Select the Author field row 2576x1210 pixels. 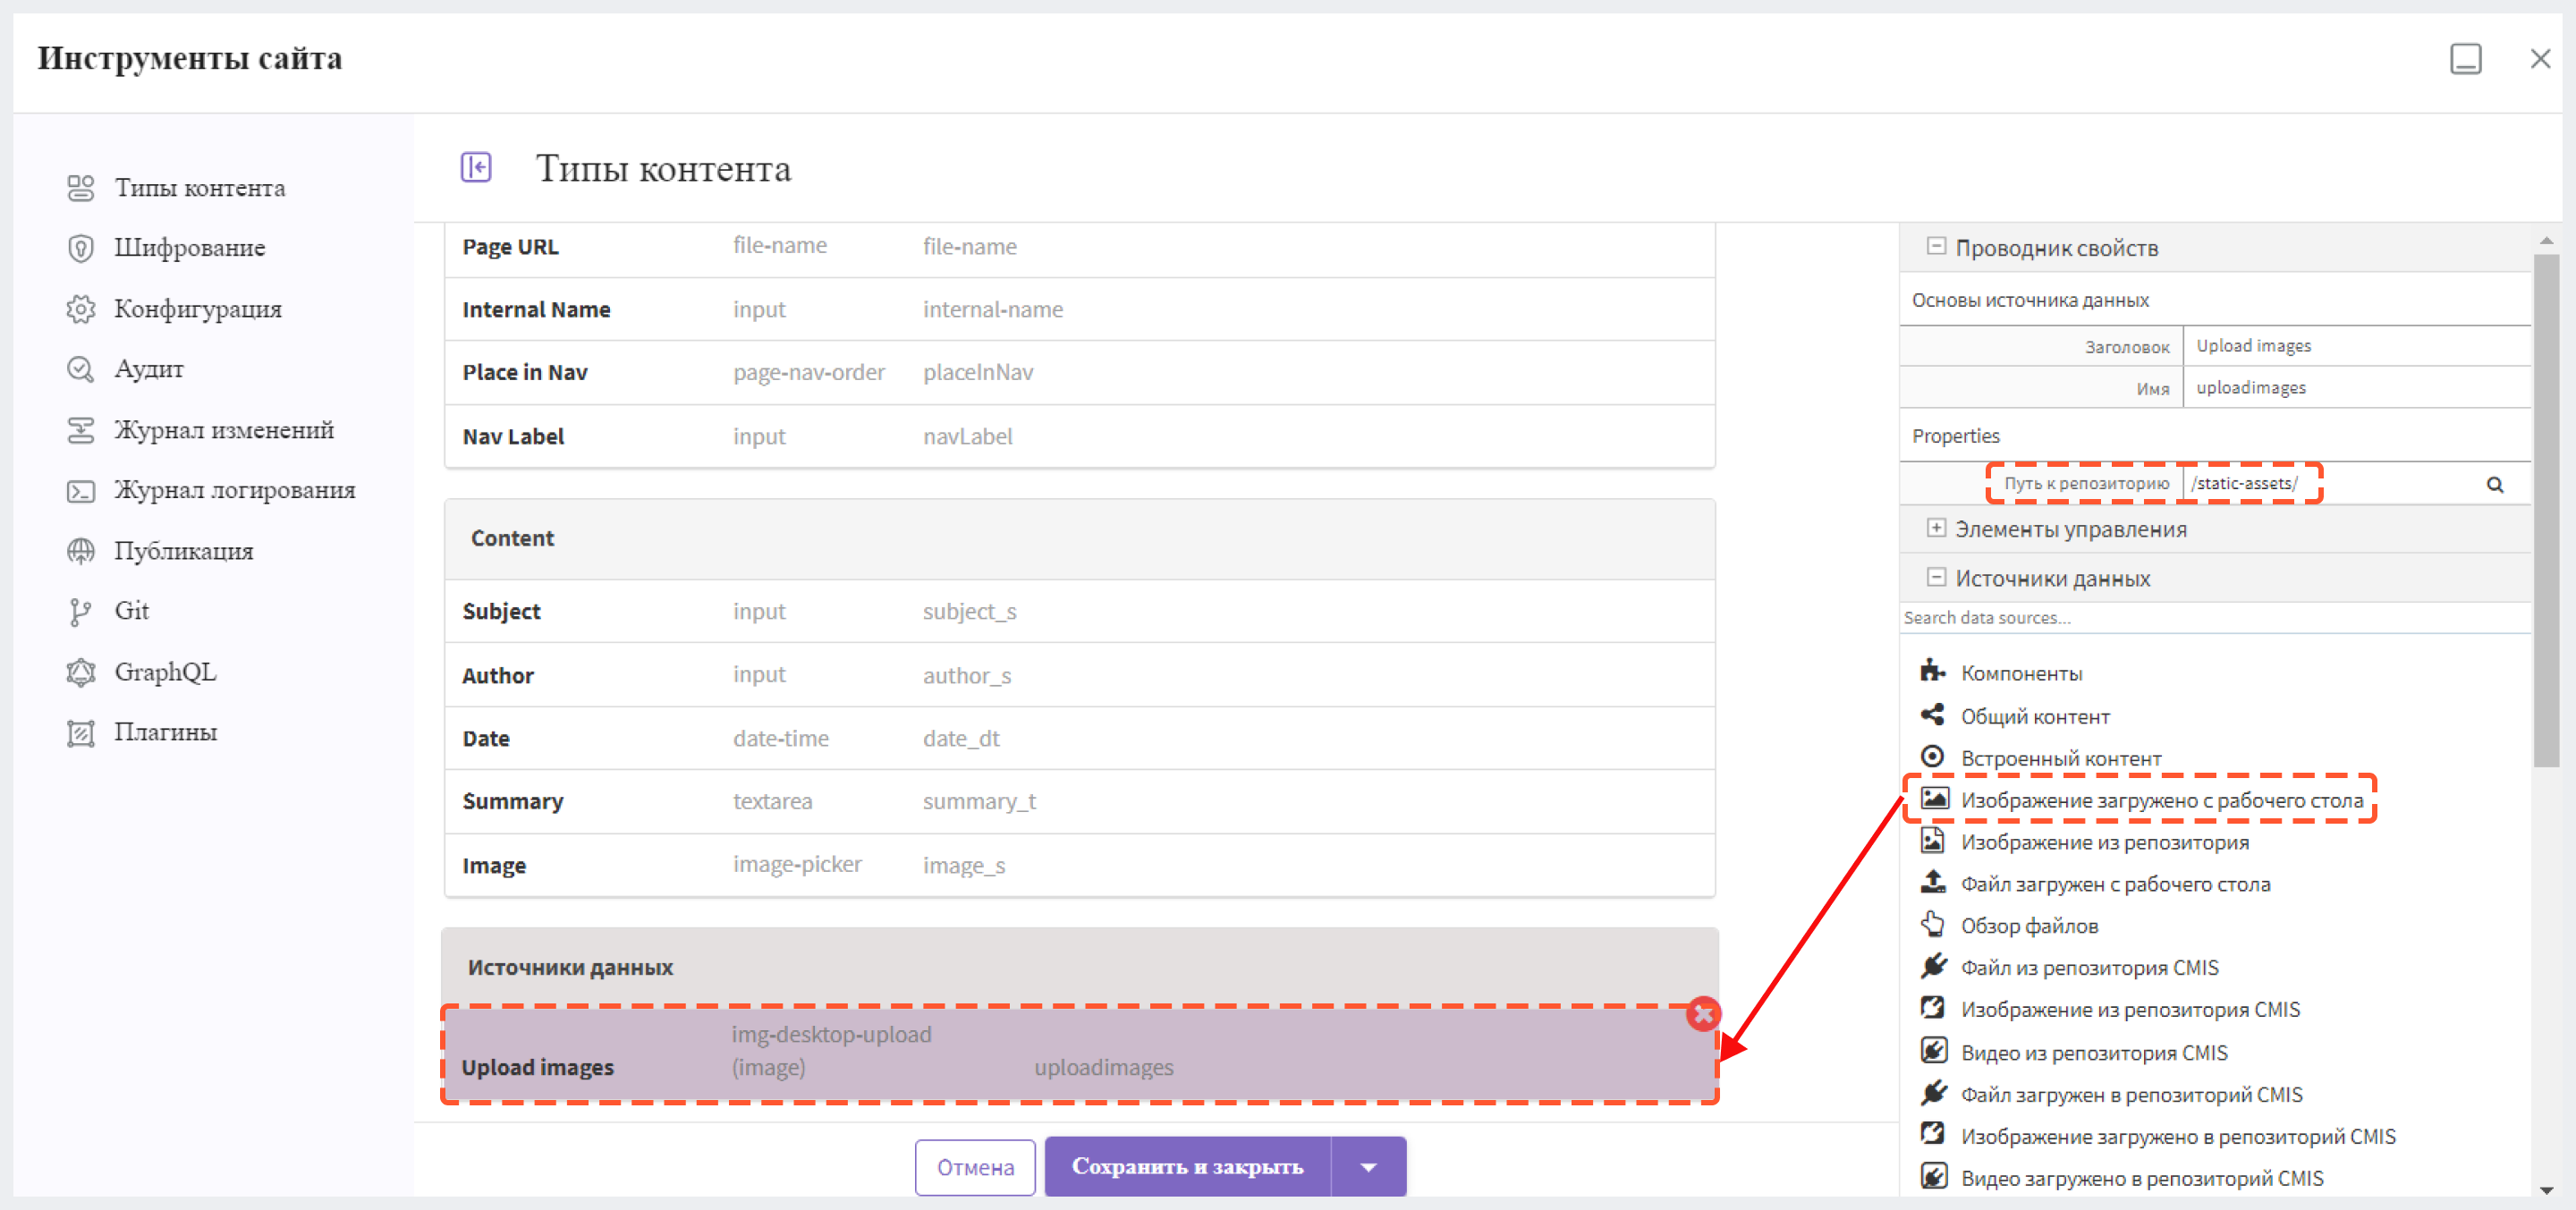click(1079, 676)
